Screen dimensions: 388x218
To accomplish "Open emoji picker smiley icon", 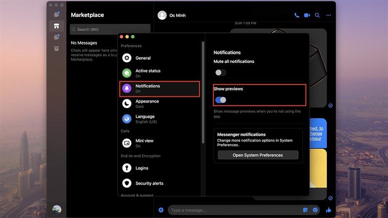I will pyautogui.click(x=315, y=210).
